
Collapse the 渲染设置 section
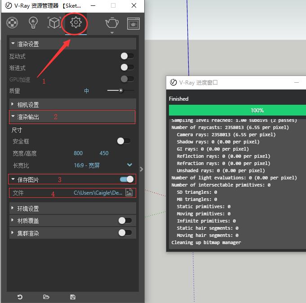click(73, 44)
